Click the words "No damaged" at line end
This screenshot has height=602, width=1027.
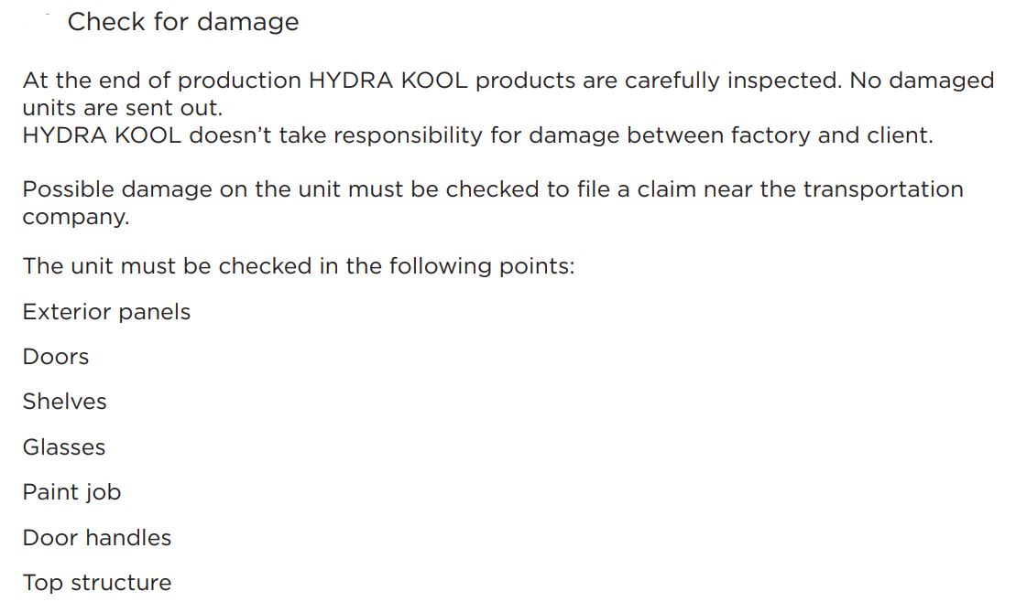click(x=923, y=81)
